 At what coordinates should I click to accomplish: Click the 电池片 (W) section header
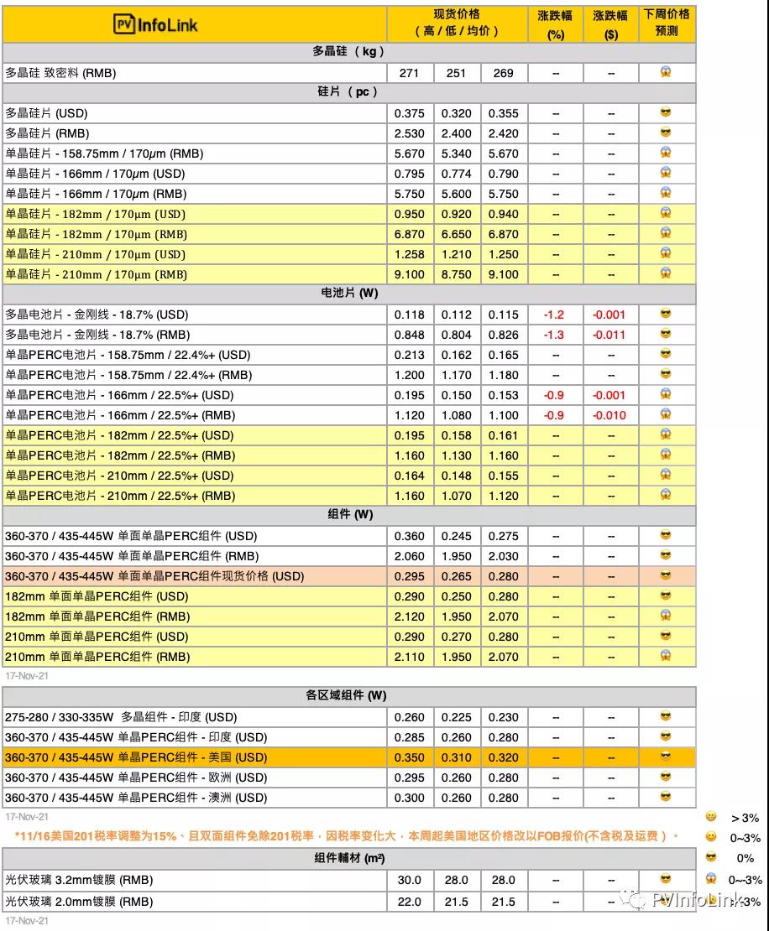(x=348, y=294)
